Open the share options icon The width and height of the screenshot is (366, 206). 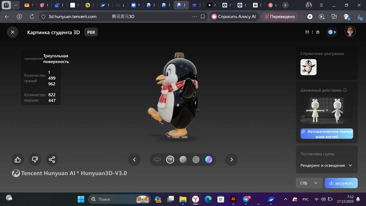pyautogui.click(x=52, y=160)
